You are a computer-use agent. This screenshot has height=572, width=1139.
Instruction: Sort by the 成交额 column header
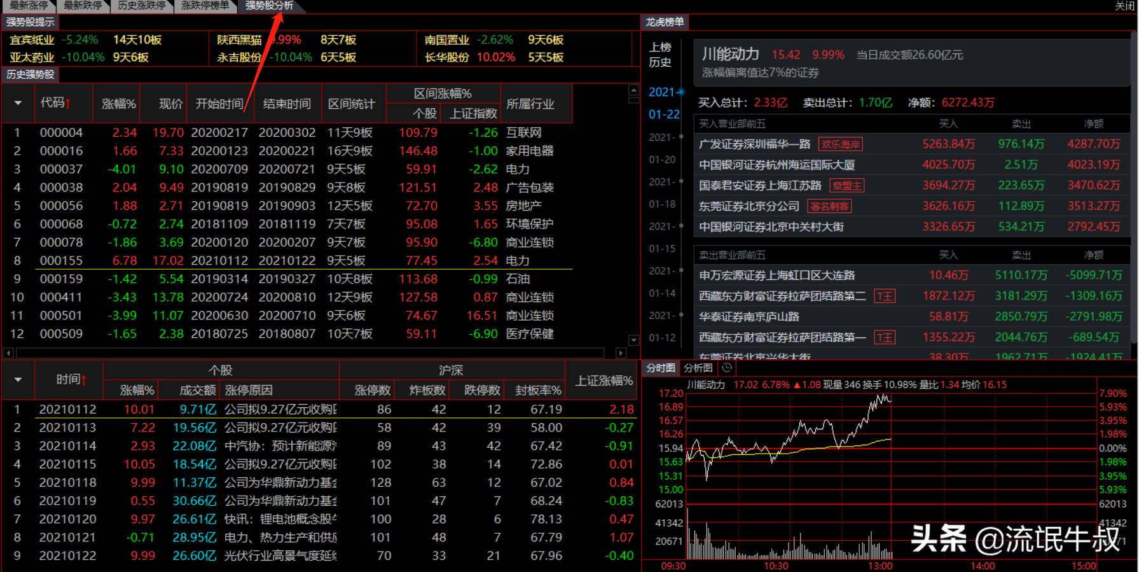[197, 390]
